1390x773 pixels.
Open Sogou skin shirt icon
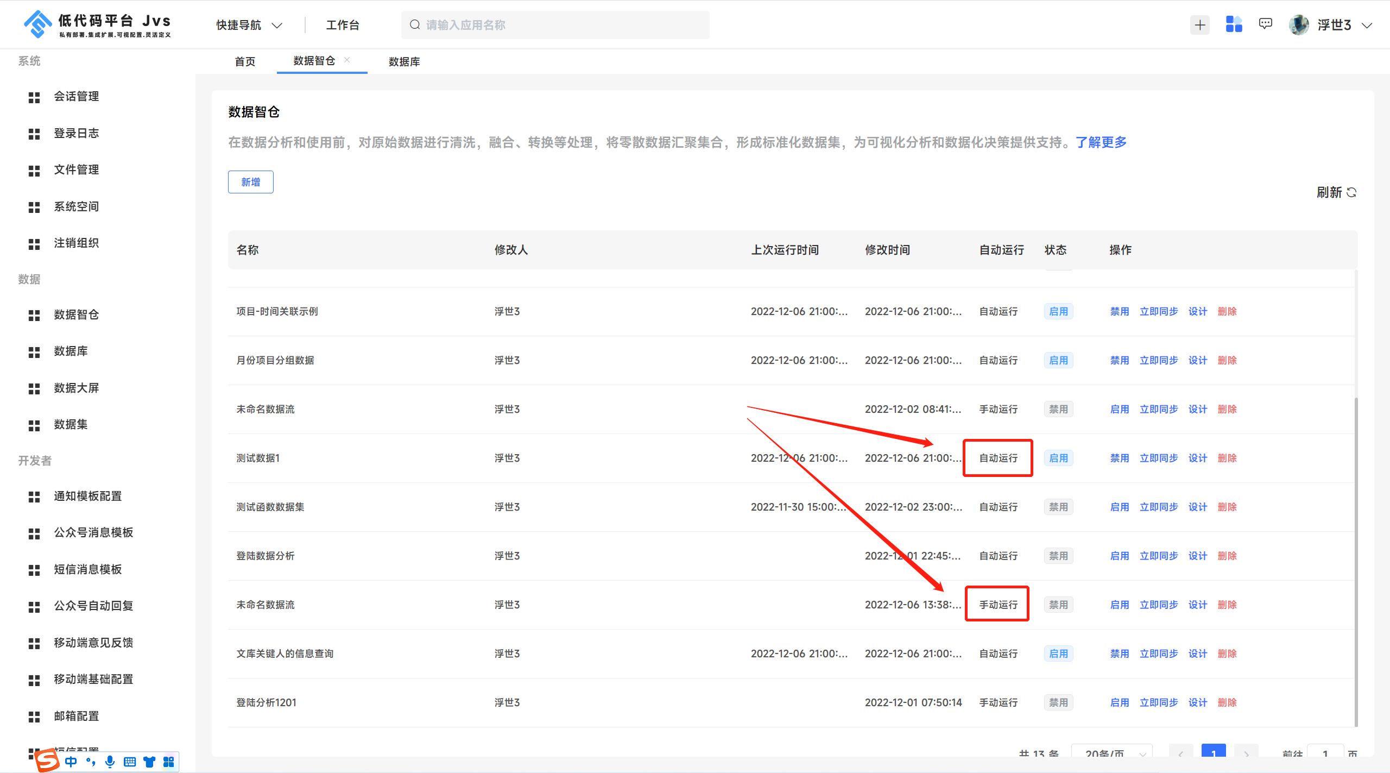[x=149, y=762]
